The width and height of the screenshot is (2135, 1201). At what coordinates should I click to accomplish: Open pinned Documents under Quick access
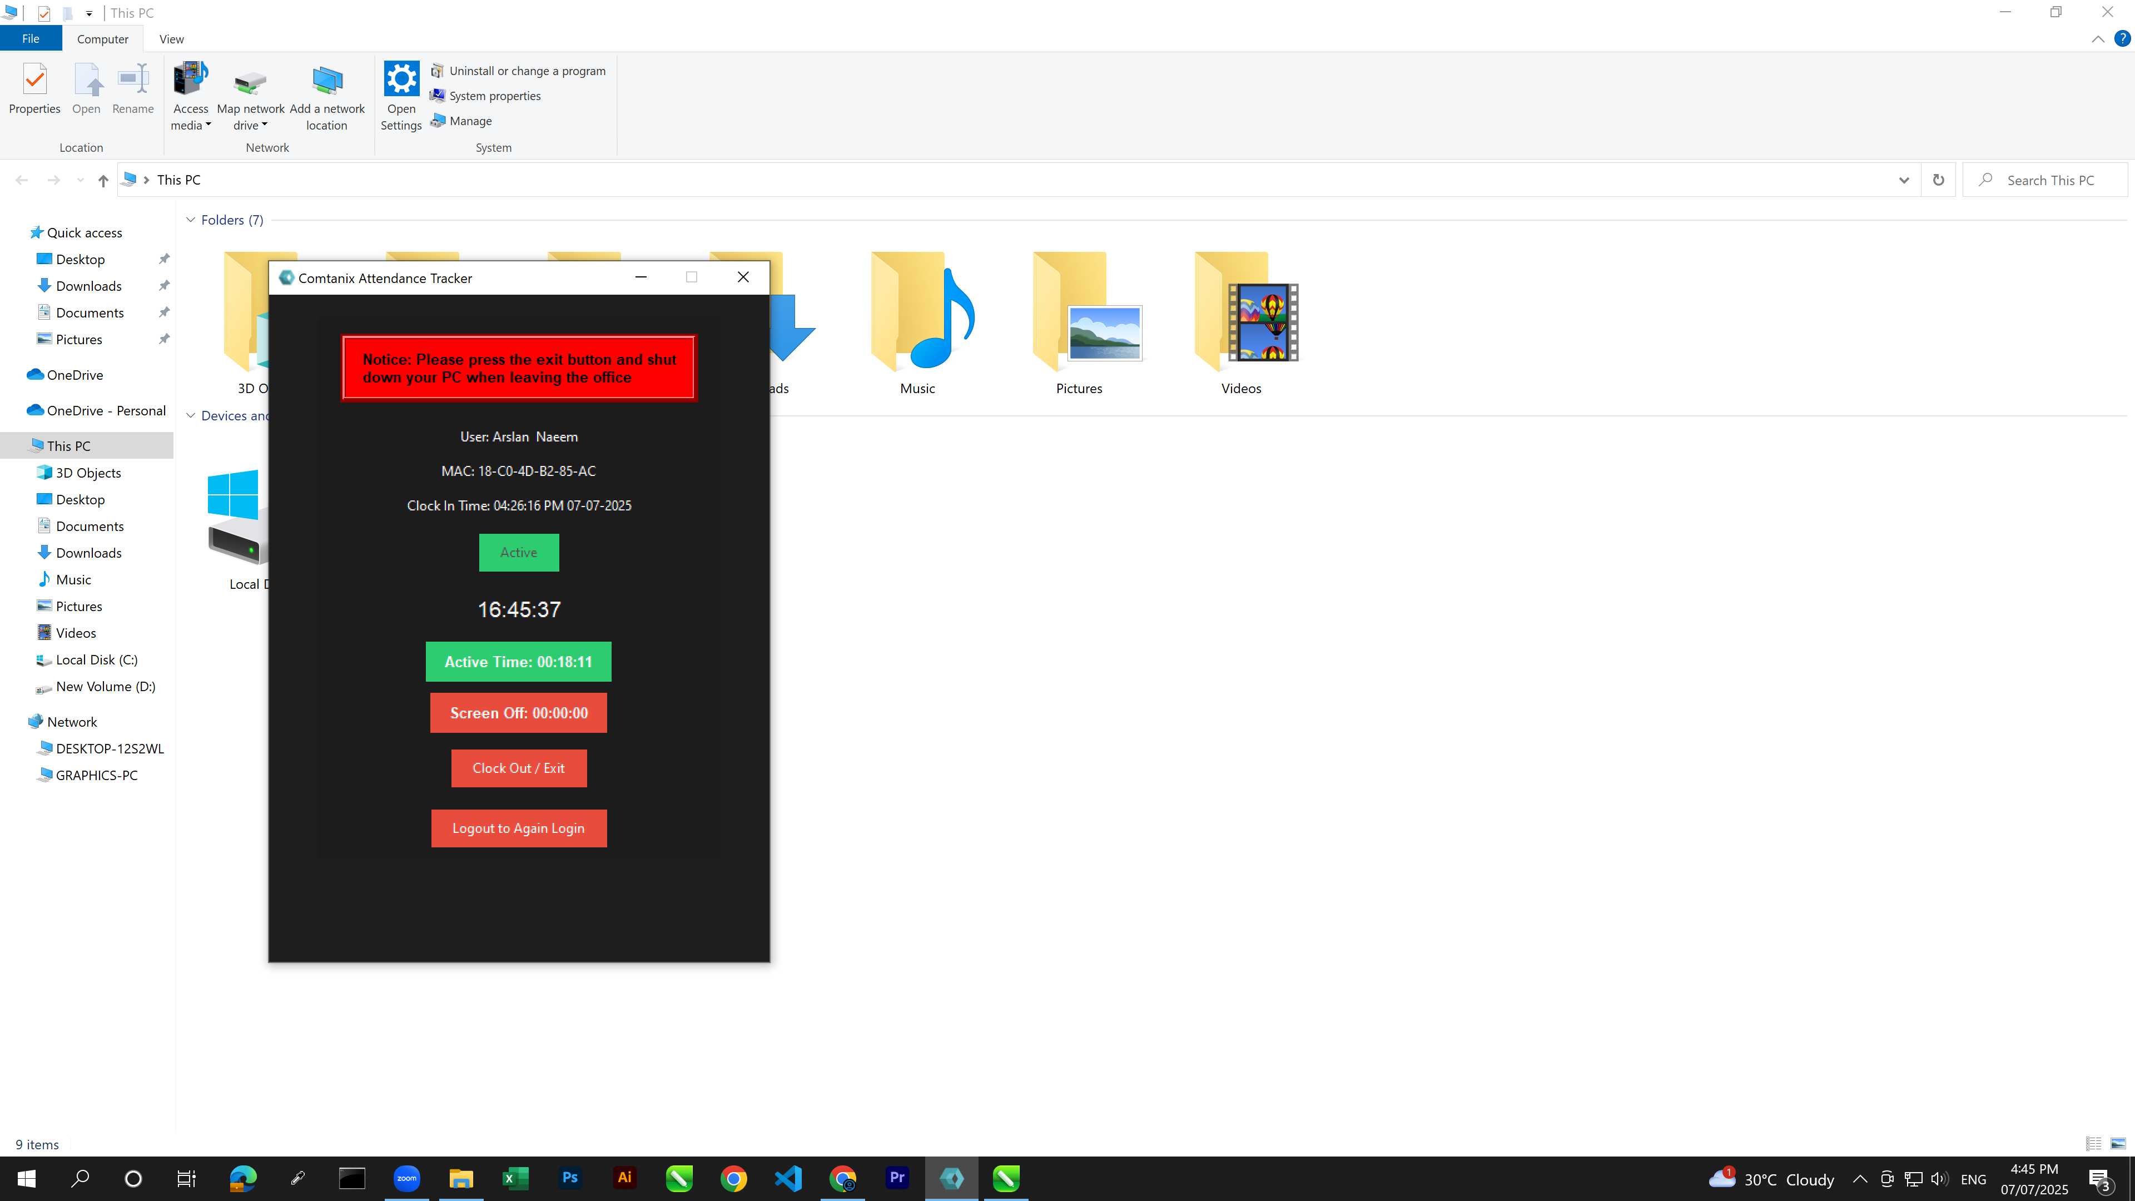click(x=90, y=312)
